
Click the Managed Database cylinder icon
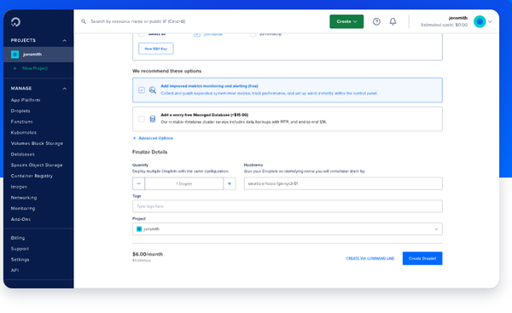tap(153, 119)
